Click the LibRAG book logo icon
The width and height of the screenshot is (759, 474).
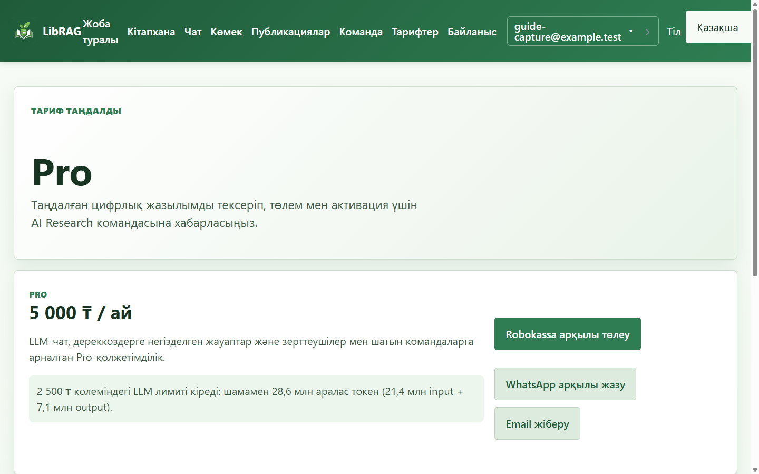tap(24, 31)
